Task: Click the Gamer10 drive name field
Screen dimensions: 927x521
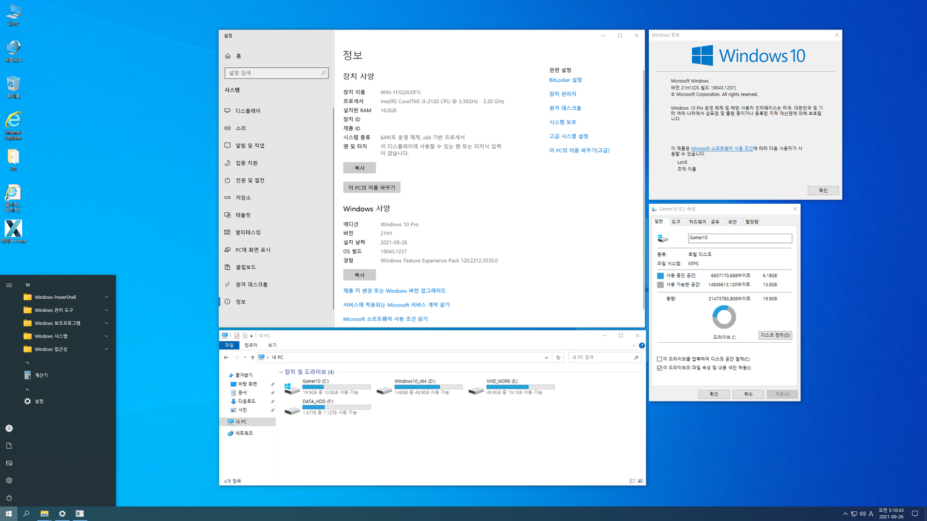Action: 740,238
